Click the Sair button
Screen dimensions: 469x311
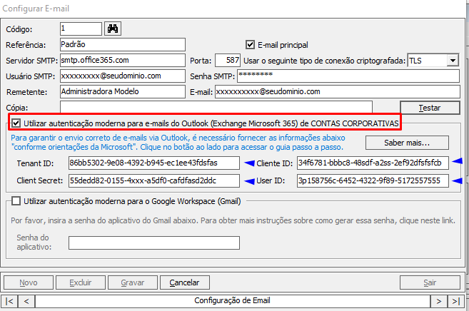[430, 282]
